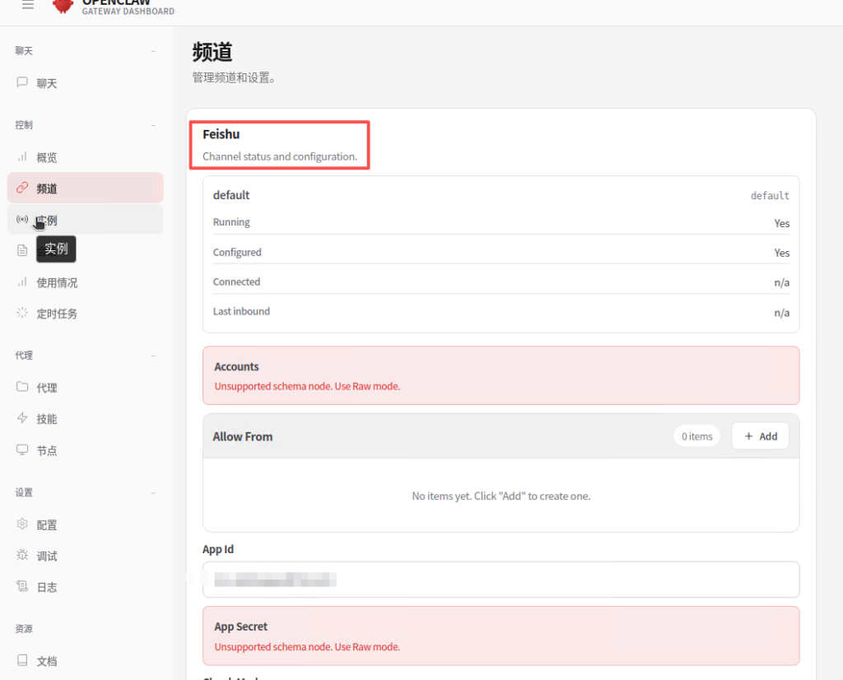Collapse the 聊天 sidebar section

(x=153, y=51)
